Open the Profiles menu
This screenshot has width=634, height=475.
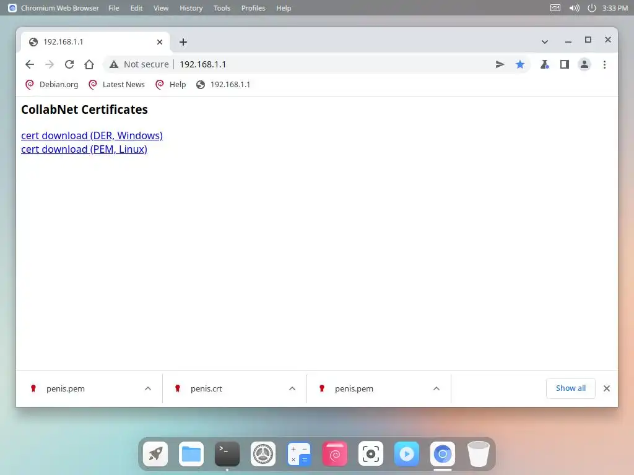pyautogui.click(x=253, y=8)
